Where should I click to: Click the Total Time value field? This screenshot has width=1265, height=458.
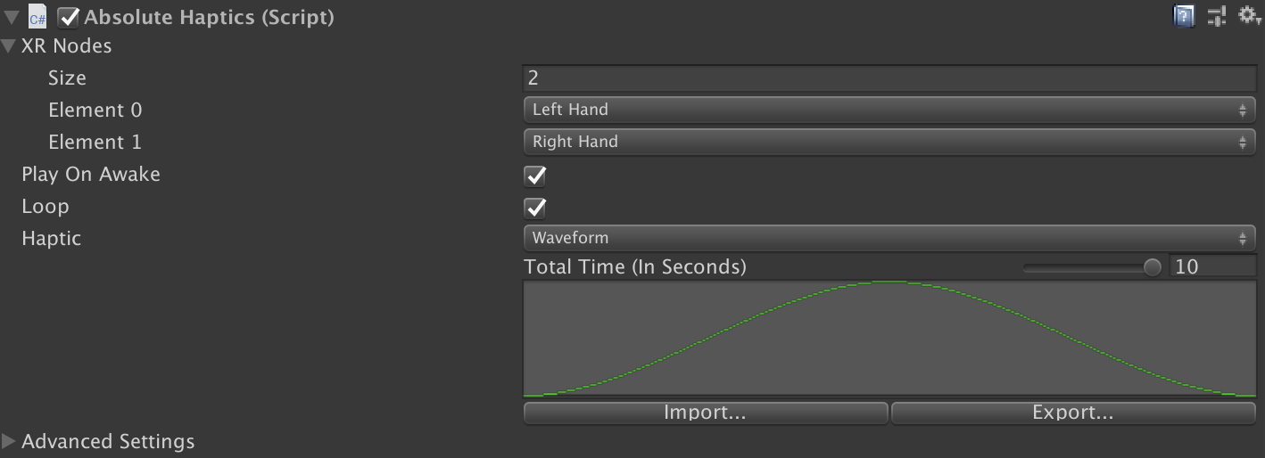click(x=1213, y=266)
